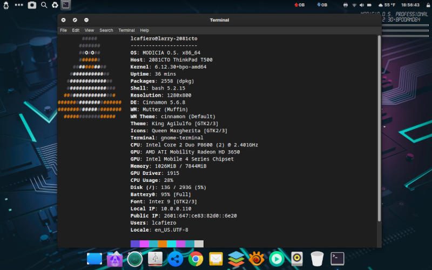
Task: Launch the blue share dock icon
Action: 175,259
